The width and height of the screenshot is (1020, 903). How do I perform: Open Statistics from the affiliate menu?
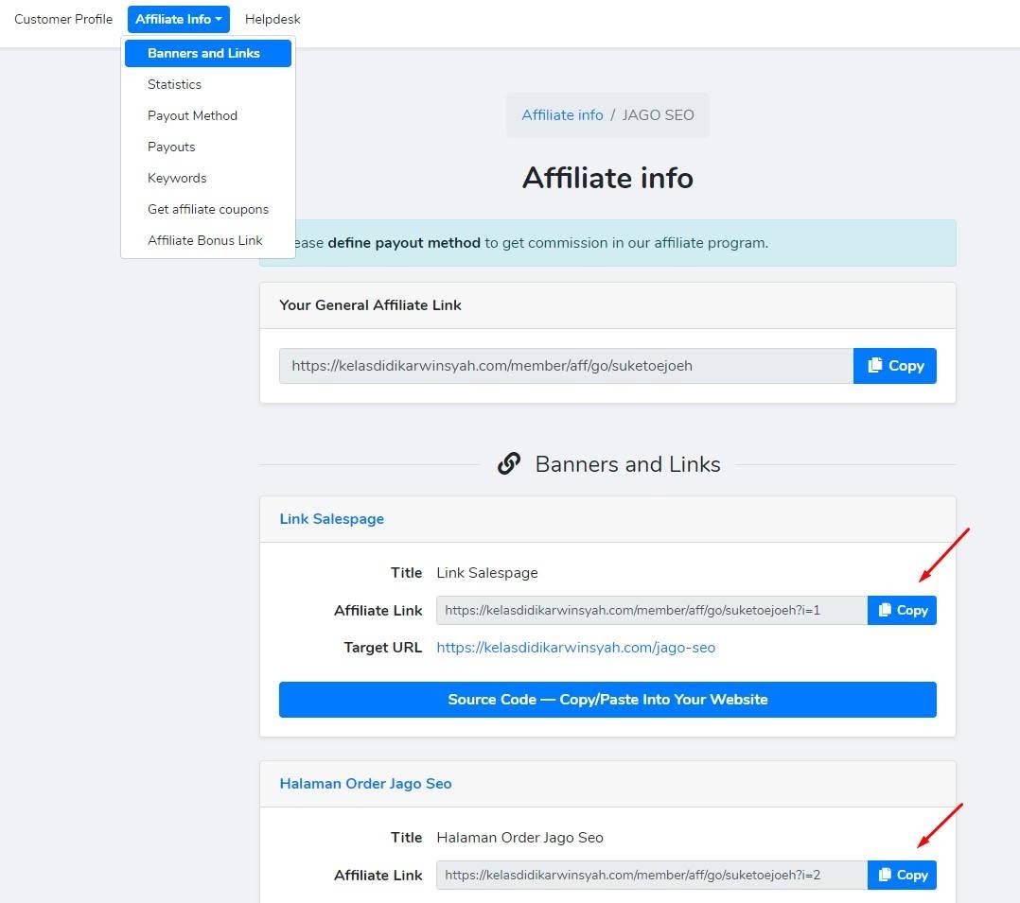click(x=174, y=84)
